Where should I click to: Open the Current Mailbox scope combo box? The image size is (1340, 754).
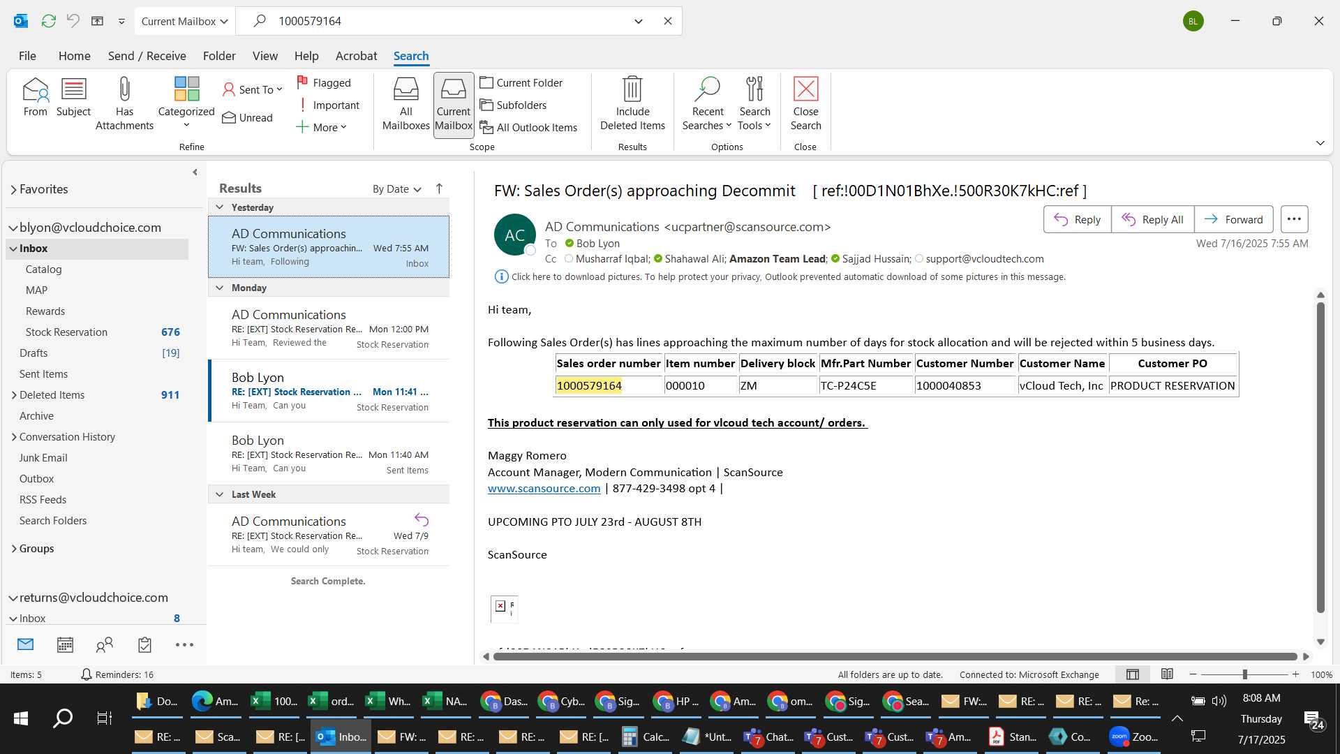185,21
